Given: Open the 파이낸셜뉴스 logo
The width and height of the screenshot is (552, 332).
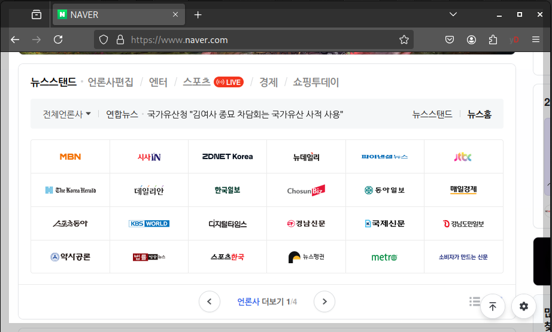Looking at the screenshot, I should coord(384,157).
